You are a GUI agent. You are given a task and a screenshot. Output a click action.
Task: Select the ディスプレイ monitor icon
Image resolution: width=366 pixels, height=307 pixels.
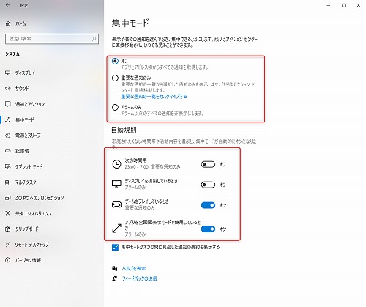[8, 73]
